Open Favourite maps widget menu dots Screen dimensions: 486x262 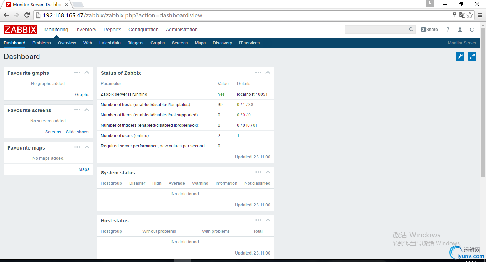(77, 147)
